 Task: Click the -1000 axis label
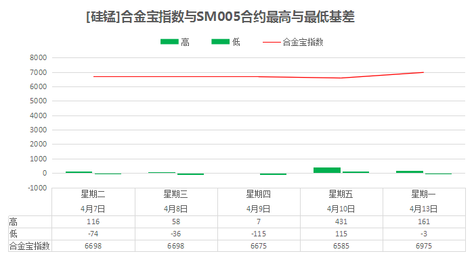coord(37,188)
